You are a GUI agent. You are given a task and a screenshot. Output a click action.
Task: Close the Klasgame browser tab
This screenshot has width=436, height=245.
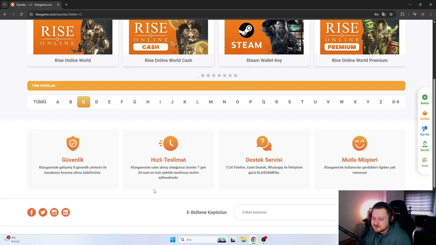(58, 5)
